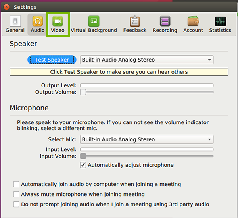
Task: Open the Account wallet icon
Action: pos(193,21)
